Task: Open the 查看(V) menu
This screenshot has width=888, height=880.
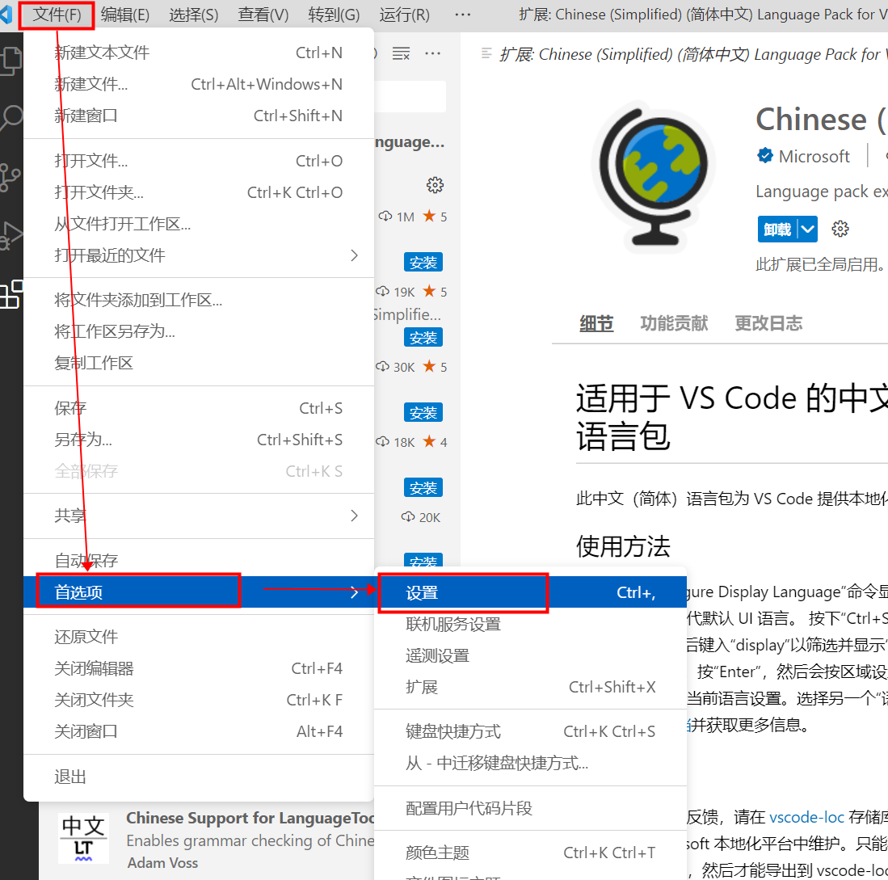Action: (263, 15)
